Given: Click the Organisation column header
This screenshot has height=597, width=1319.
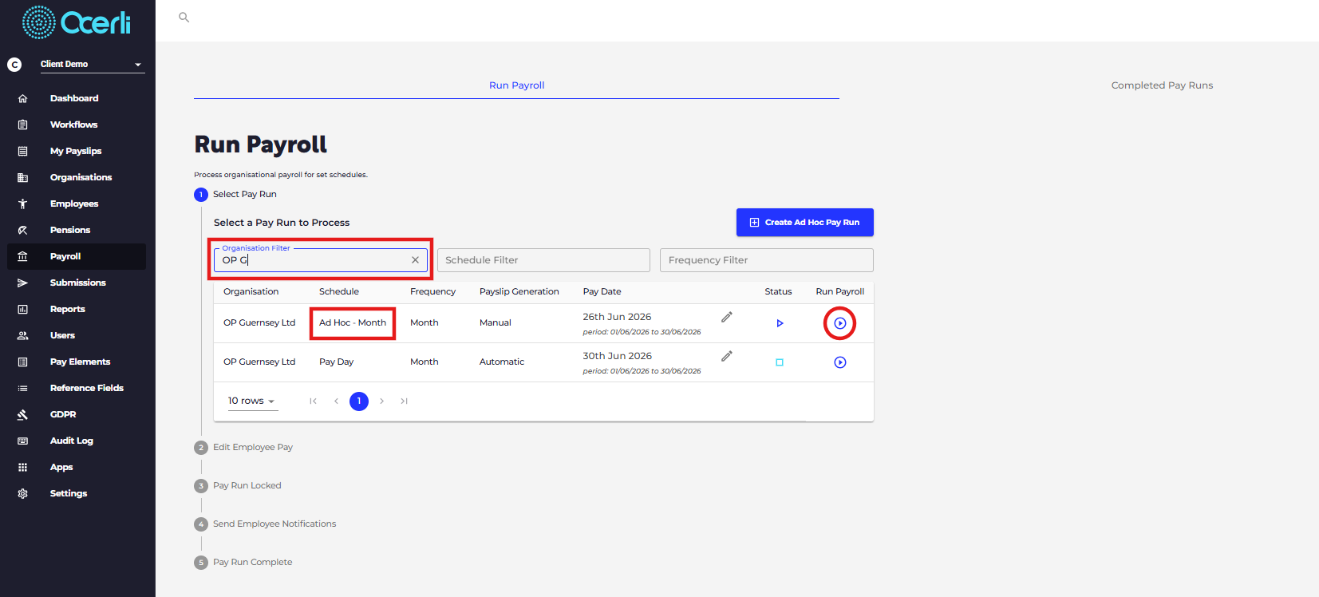Looking at the screenshot, I should [x=251, y=291].
